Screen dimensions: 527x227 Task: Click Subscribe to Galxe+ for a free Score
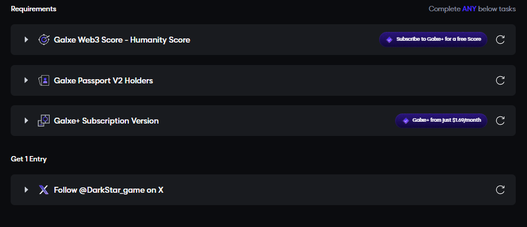coord(433,39)
